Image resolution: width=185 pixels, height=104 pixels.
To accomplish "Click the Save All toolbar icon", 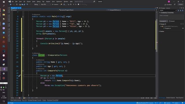I will (24, 5).
